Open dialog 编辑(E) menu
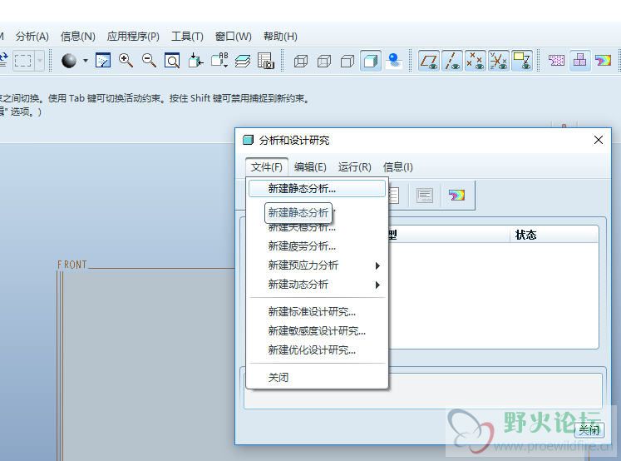The height and width of the screenshot is (461, 621). [x=310, y=167]
